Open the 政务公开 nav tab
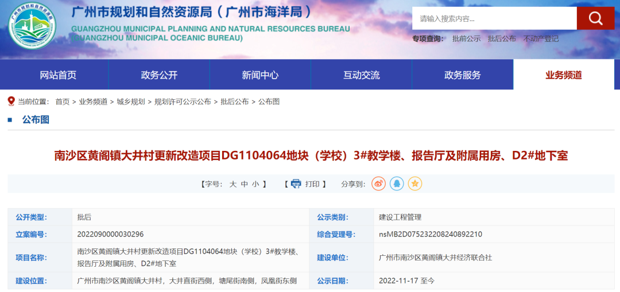Viewport: 620px width, 292px height. pos(159,75)
